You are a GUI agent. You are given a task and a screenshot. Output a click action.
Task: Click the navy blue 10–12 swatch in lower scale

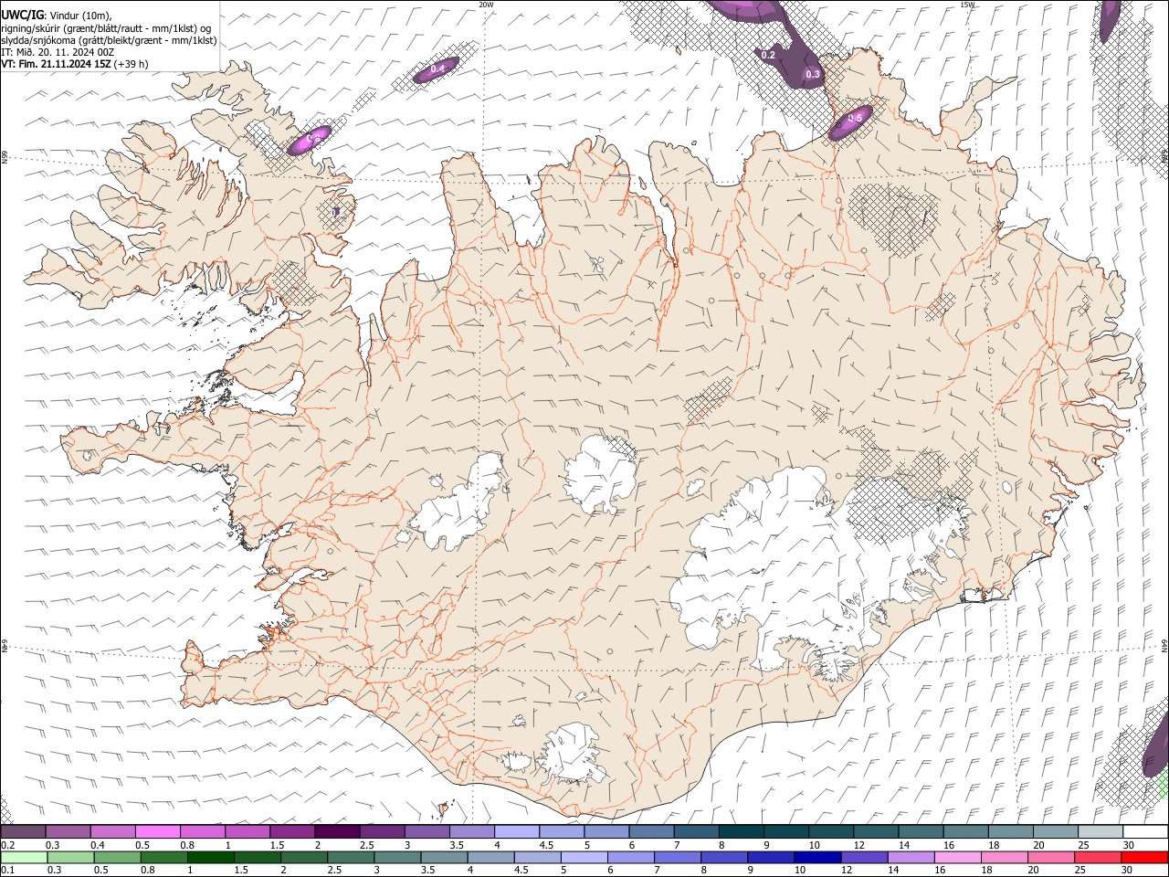pyautogui.click(x=816, y=857)
